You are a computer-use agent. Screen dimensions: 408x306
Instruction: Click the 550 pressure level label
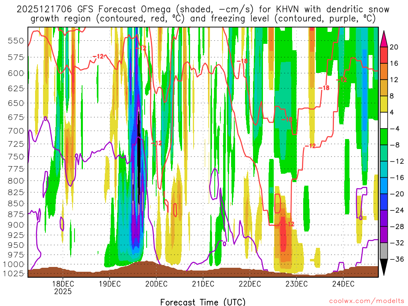(16, 41)
